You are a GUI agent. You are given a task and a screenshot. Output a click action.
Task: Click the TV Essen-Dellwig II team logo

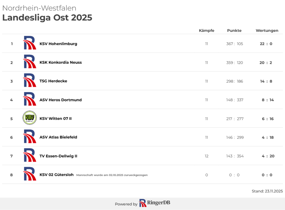(30, 155)
